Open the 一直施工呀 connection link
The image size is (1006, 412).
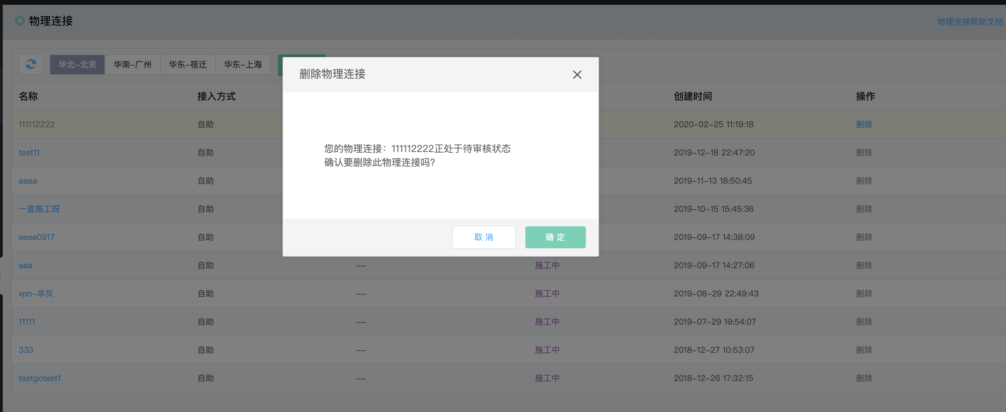point(39,209)
